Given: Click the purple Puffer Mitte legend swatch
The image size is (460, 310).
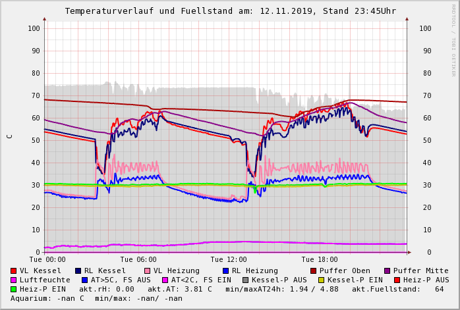Looking at the screenshot, I should (388, 271).
